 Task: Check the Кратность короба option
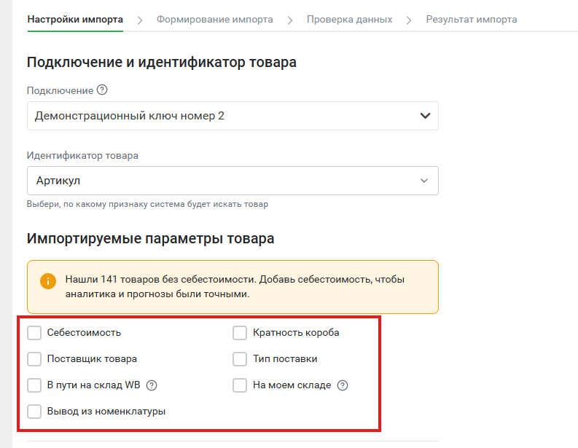pyautogui.click(x=240, y=333)
